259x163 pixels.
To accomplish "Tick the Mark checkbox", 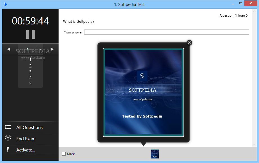I will click(x=64, y=154).
